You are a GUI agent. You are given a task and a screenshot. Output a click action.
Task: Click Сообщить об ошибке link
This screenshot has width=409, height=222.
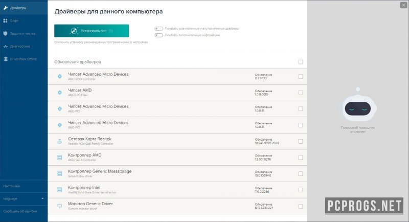pyautogui.click(x=20, y=211)
